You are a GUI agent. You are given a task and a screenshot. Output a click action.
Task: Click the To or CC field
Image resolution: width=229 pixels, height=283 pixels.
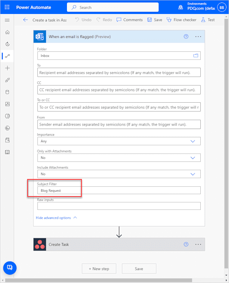[119, 107]
